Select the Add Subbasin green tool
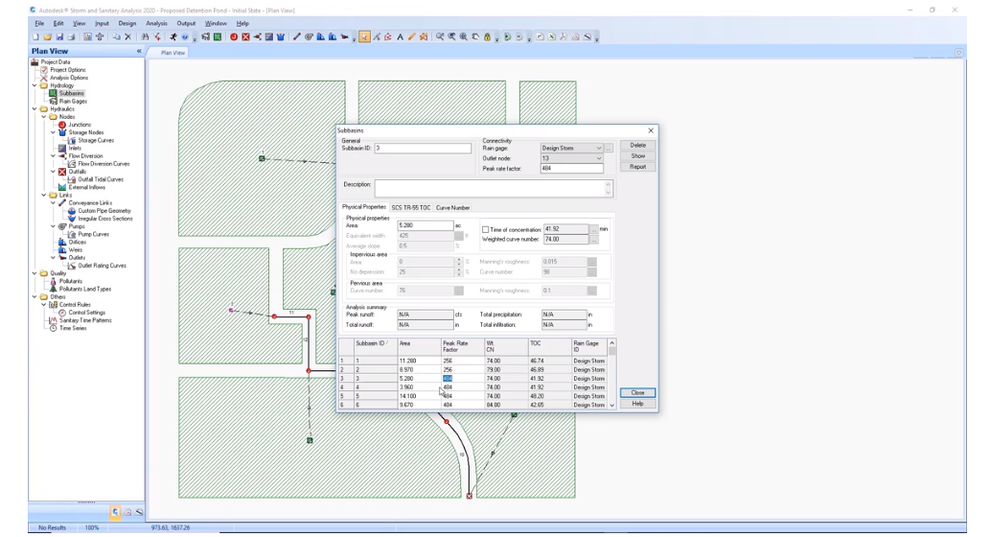The image size is (991, 537). coord(218,37)
